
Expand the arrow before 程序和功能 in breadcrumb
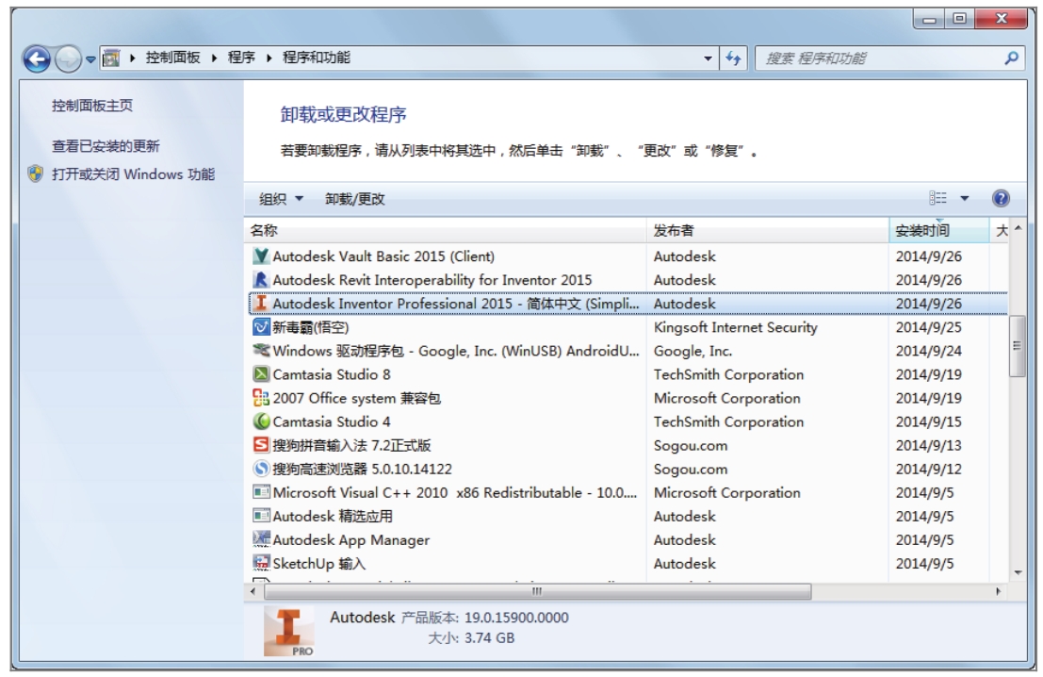coord(269,58)
